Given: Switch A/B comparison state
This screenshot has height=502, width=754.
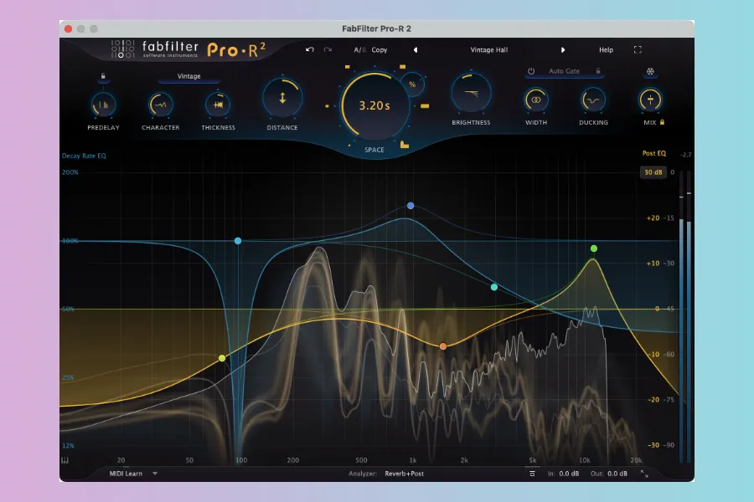Looking at the screenshot, I should [359, 50].
